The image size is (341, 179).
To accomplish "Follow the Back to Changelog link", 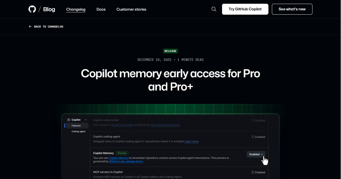I will tap(48, 27).
